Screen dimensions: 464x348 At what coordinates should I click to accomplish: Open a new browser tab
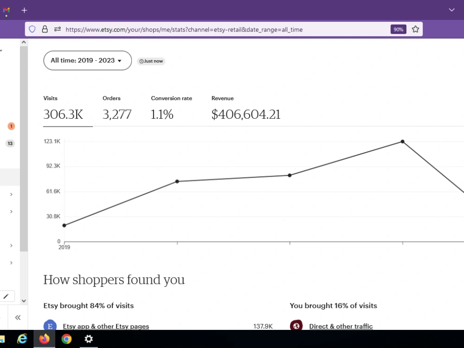24,10
